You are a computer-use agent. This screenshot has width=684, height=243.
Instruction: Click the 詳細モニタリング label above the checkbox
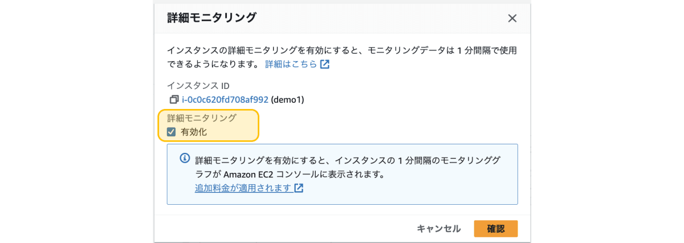click(202, 118)
